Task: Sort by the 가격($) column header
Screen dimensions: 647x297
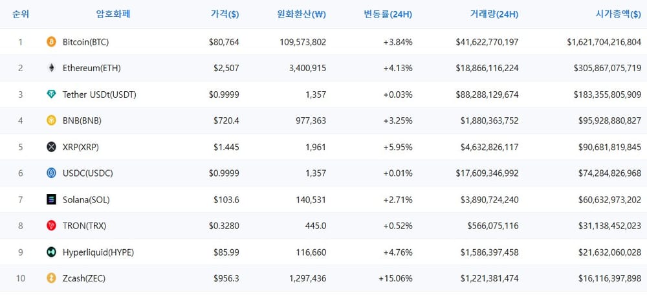Action: 225,14
